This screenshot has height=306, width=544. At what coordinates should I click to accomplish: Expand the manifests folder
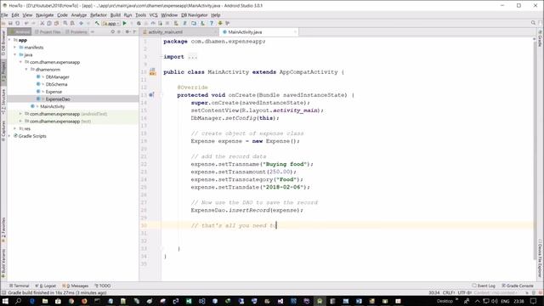pyautogui.click(x=15, y=48)
